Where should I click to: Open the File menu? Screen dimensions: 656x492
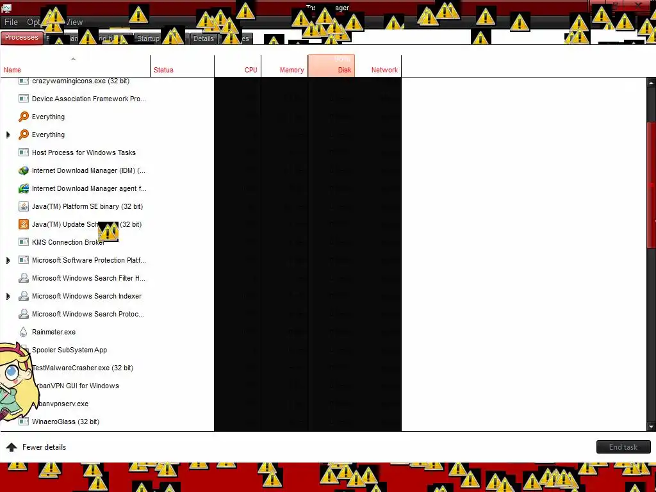(11, 22)
